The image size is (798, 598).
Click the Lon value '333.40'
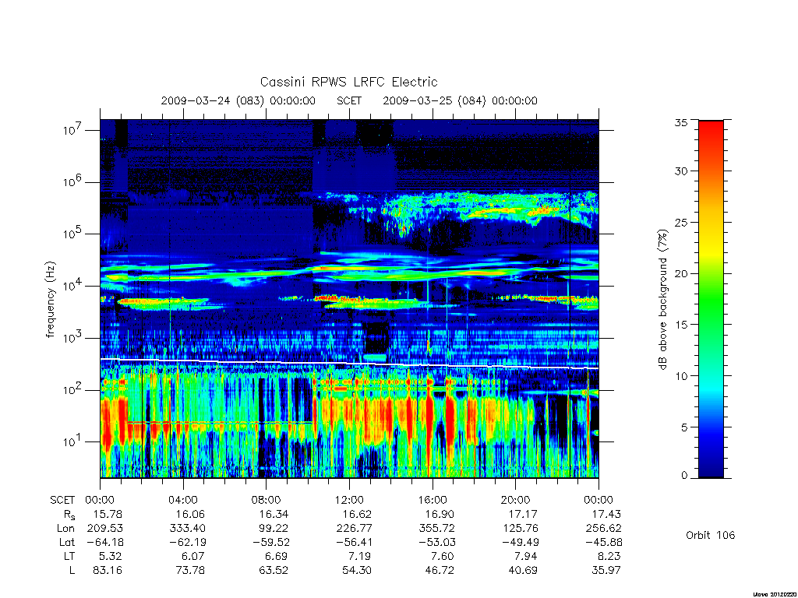pyautogui.click(x=188, y=529)
